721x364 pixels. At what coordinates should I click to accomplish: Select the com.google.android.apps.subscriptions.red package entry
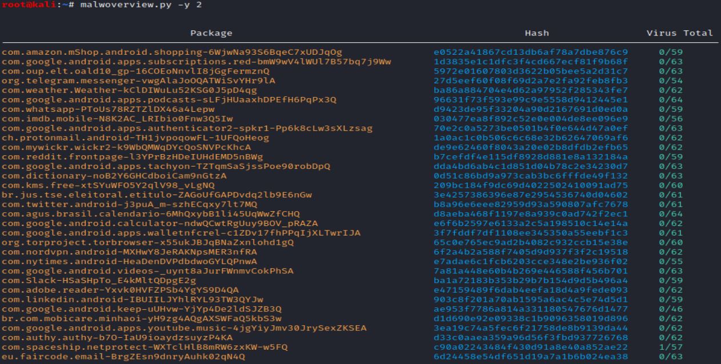197,62
